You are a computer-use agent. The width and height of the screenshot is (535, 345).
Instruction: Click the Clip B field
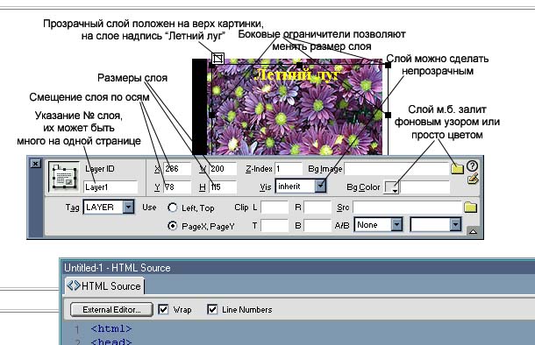(x=317, y=225)
